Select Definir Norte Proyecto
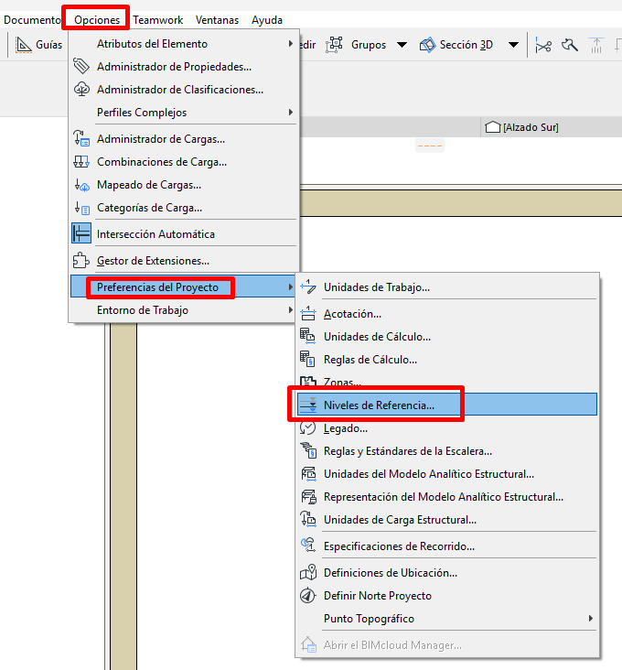 (x=377, y=596)
